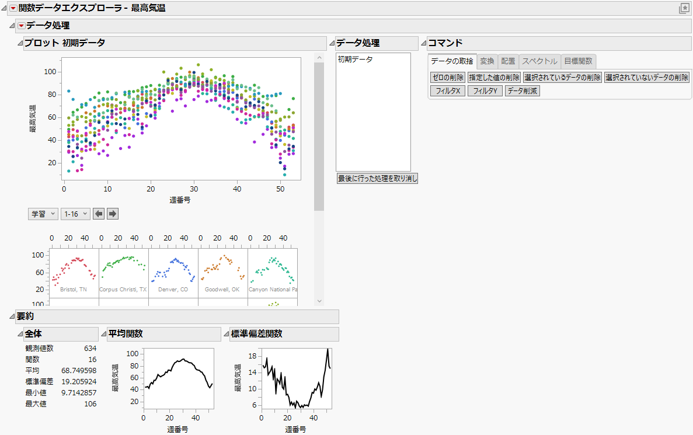Click the right arrow to view next functions
Viewport: 693px width, 435px height.
111,213
